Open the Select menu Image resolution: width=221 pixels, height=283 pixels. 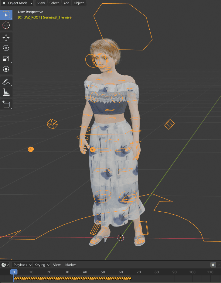tap(54, 3)
